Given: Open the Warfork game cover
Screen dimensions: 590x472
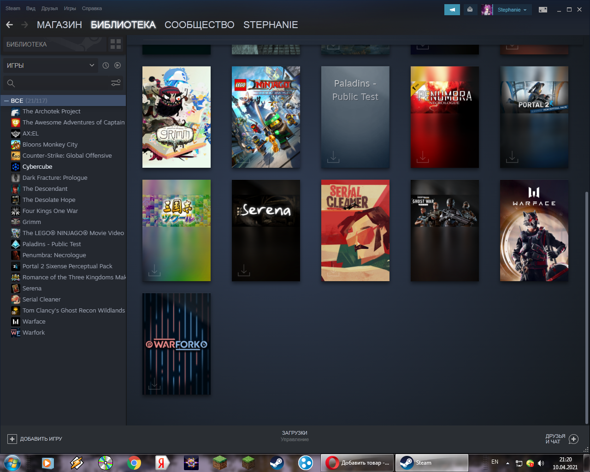Looking at the screenshot, I should pyautogui.click(x=177, y=344).
